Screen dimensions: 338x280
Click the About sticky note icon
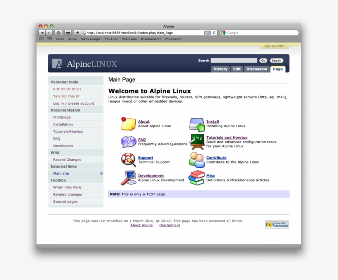coord(128,124)
